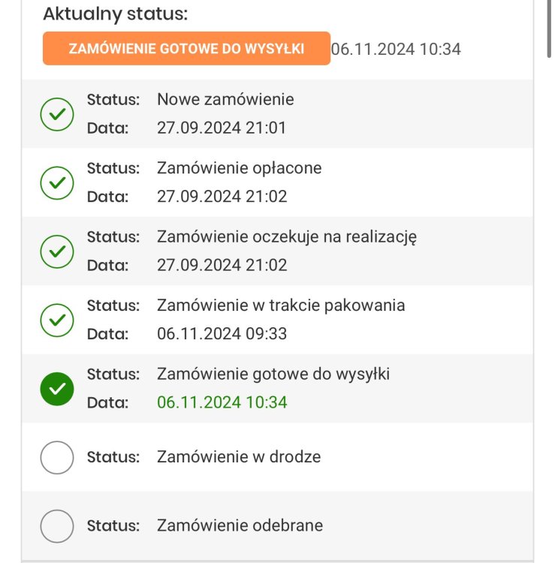Click the Zamówienie w drodze status text

point(238,456)
